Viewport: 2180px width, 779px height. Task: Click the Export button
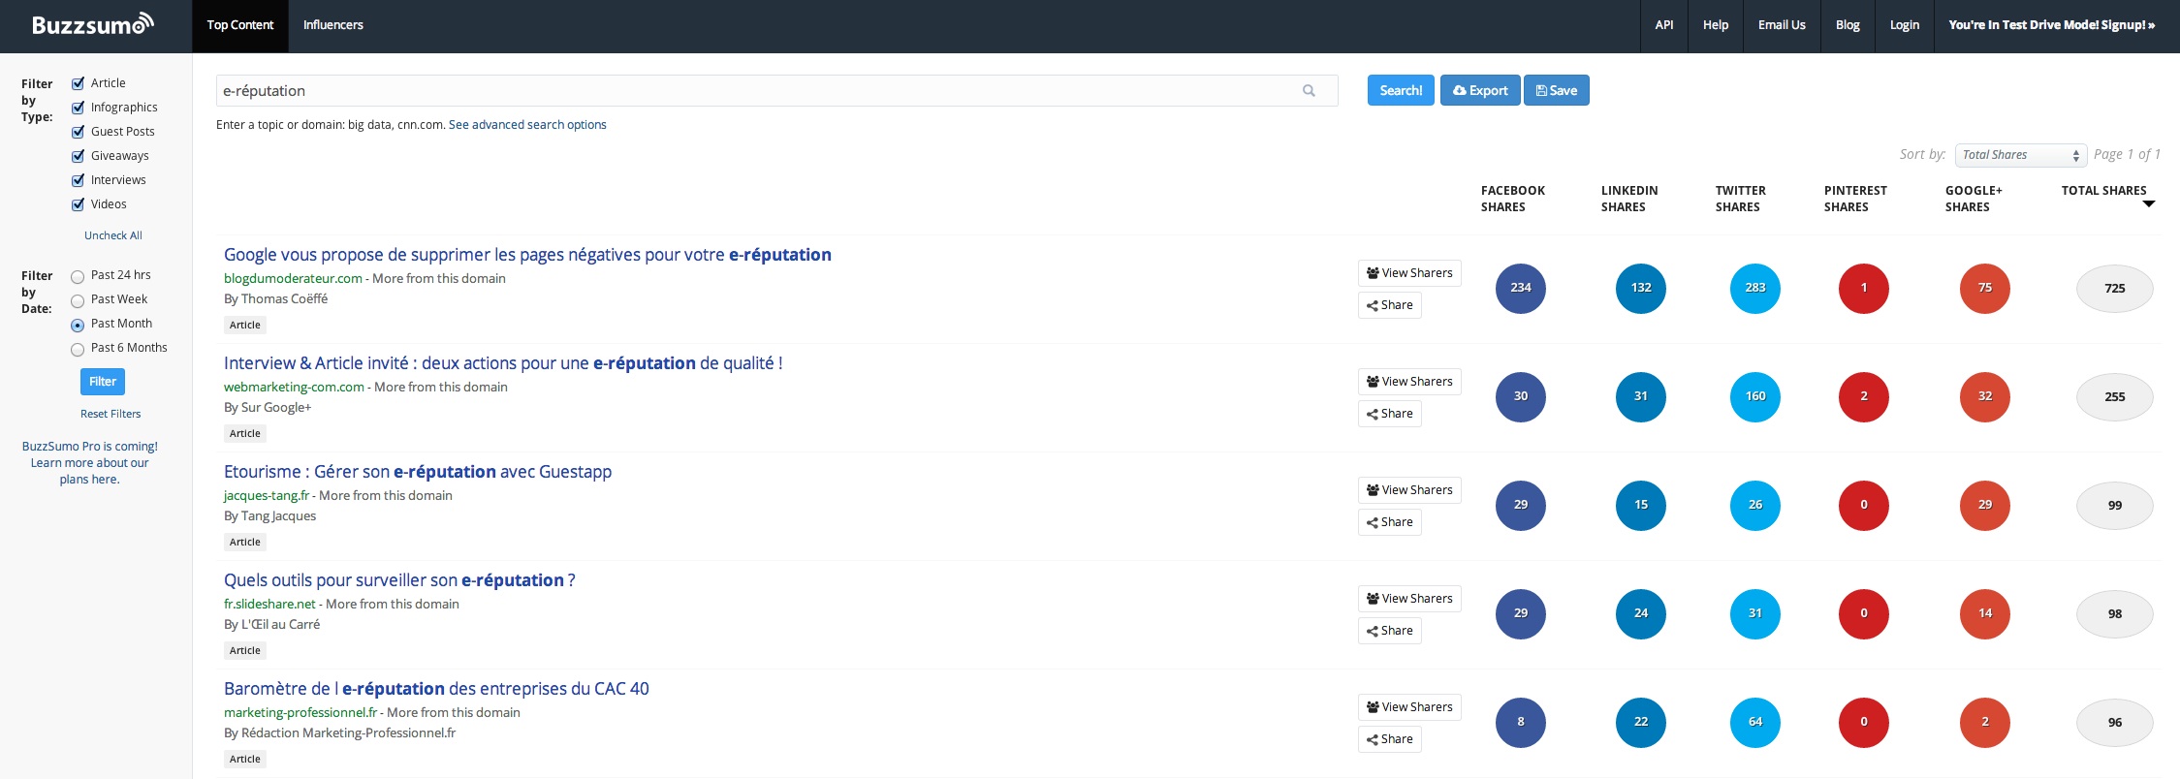[x=1480, y=90]
